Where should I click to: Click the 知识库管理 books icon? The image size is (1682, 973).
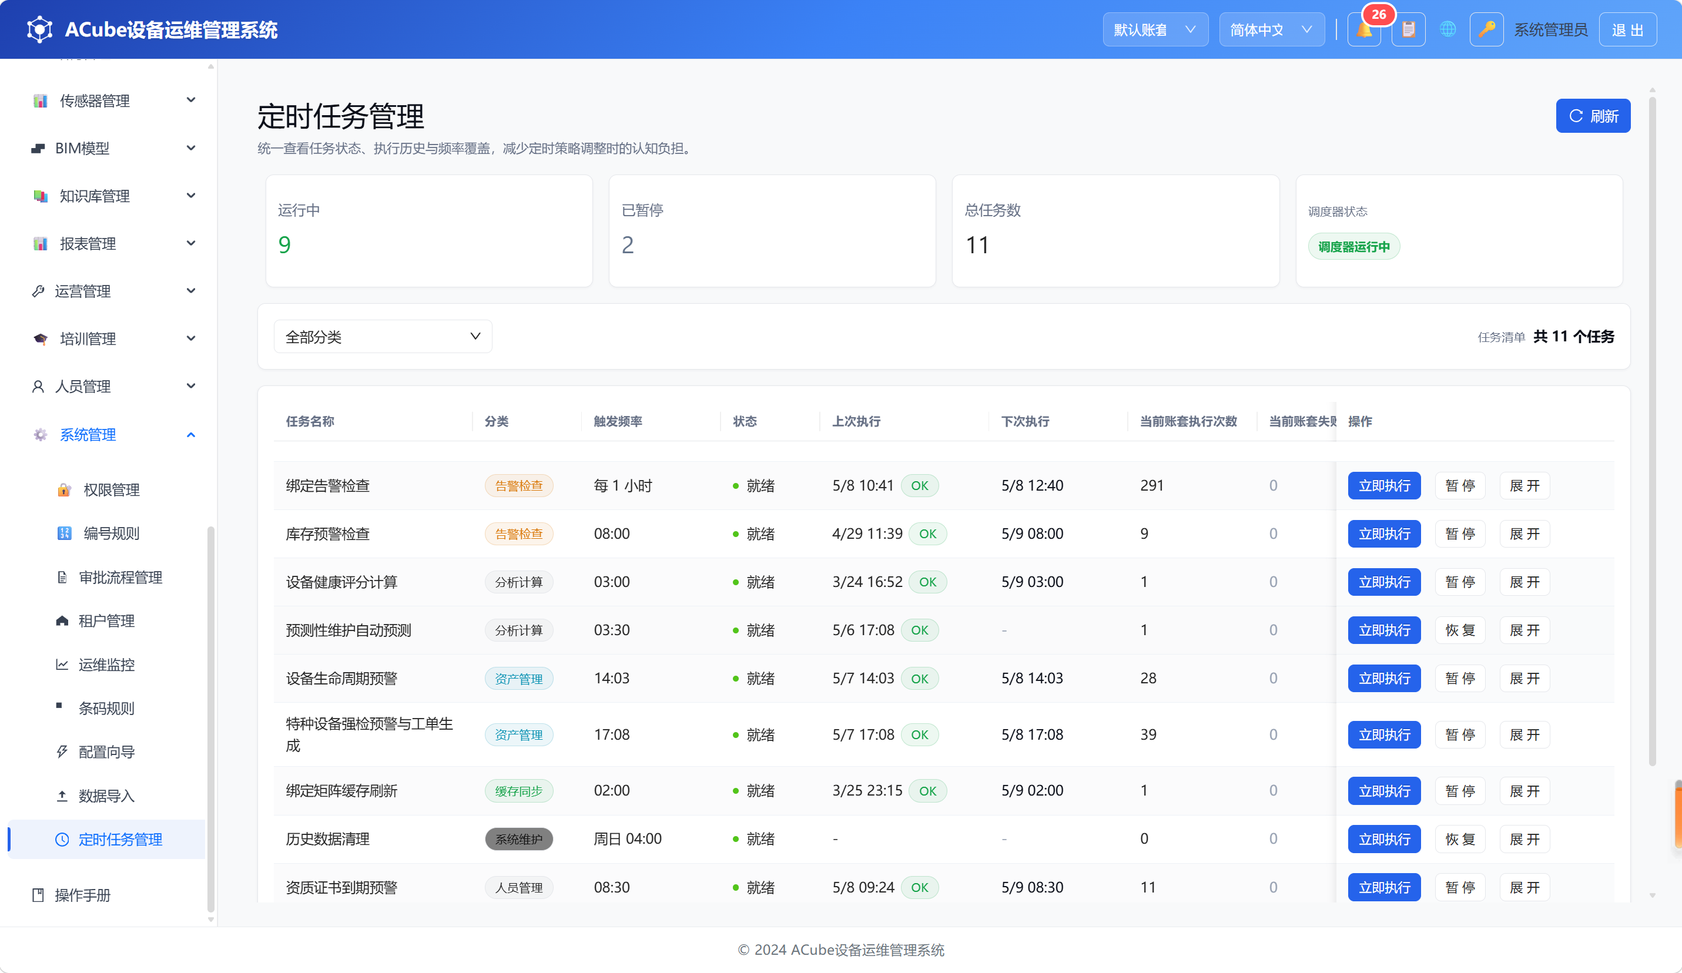click(x=40, y=196)
